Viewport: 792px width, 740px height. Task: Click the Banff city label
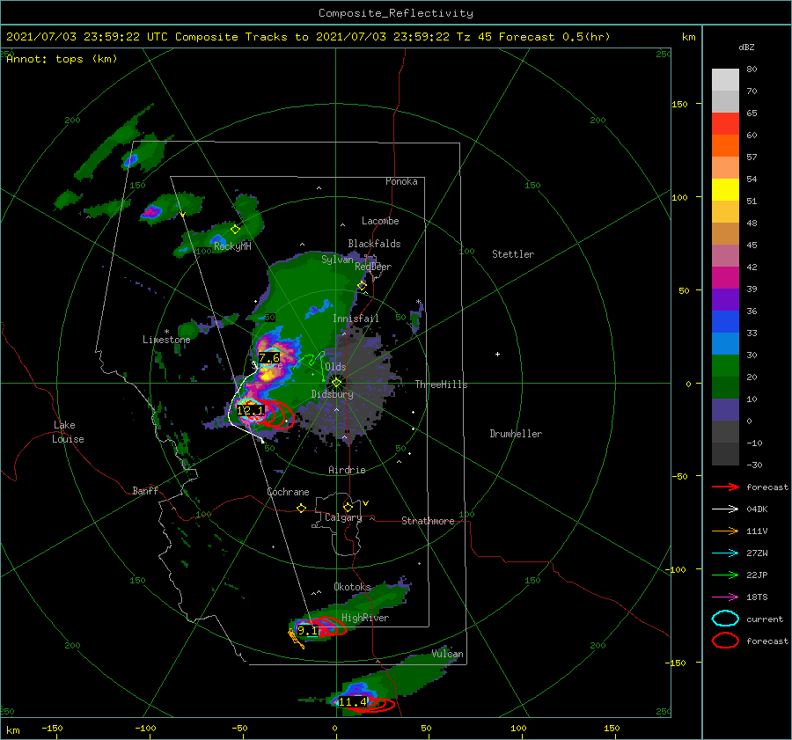pyautogui.click(x=145, y=491)
